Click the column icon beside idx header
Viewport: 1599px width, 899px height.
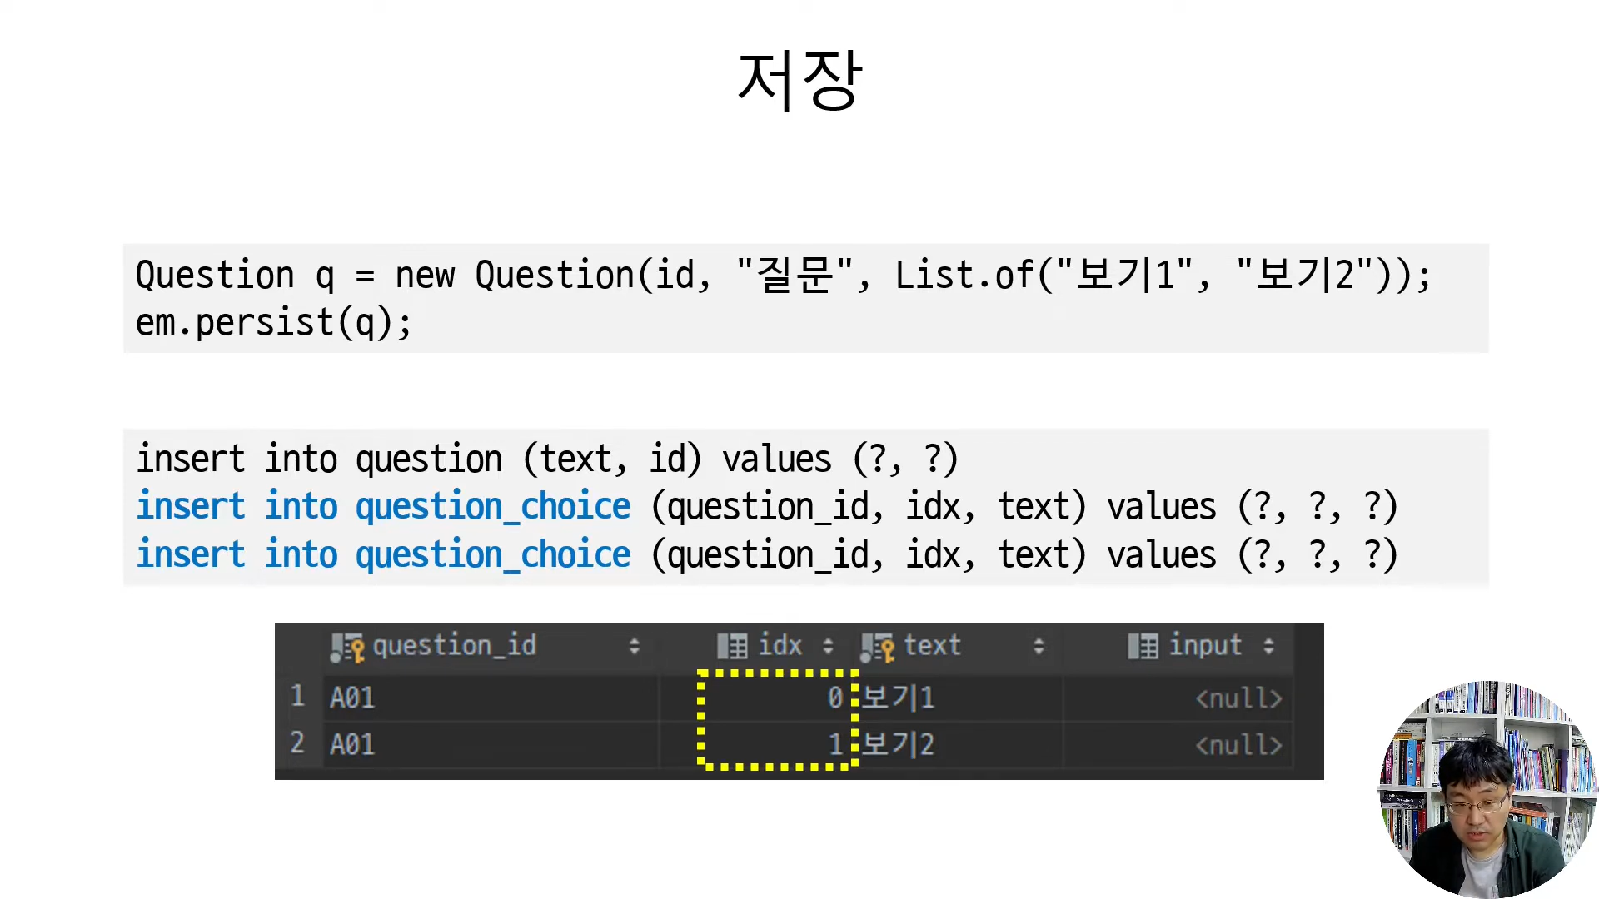pyautogui.click(x=732, y=647)
